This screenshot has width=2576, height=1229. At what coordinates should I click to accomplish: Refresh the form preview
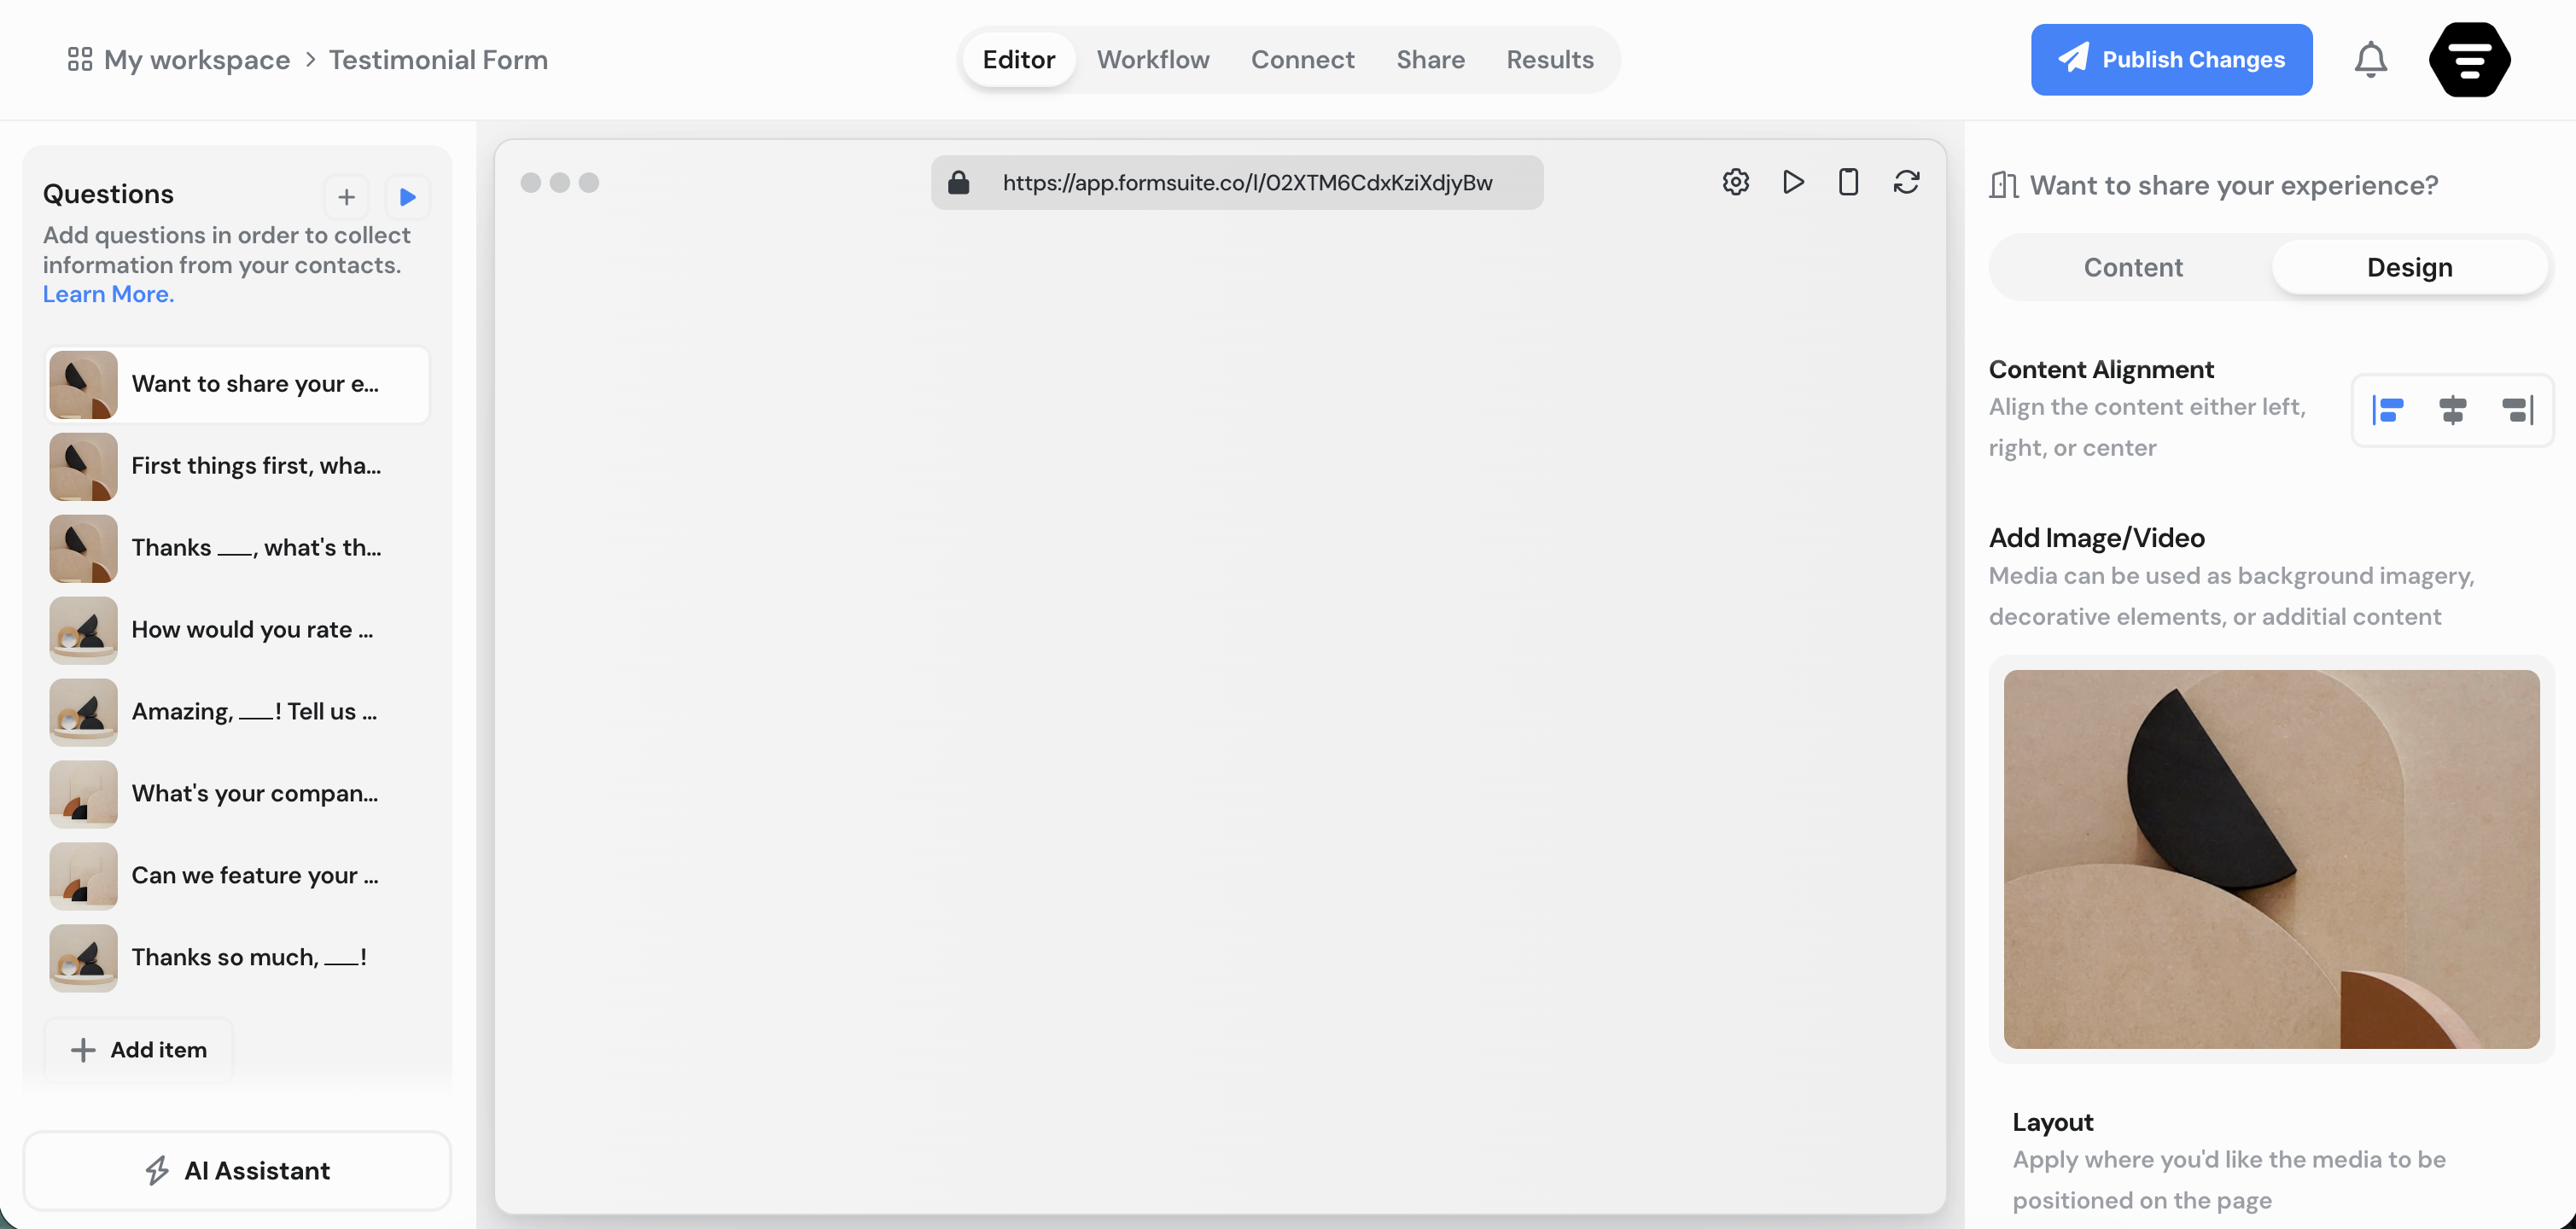(x=1906, y=182)
